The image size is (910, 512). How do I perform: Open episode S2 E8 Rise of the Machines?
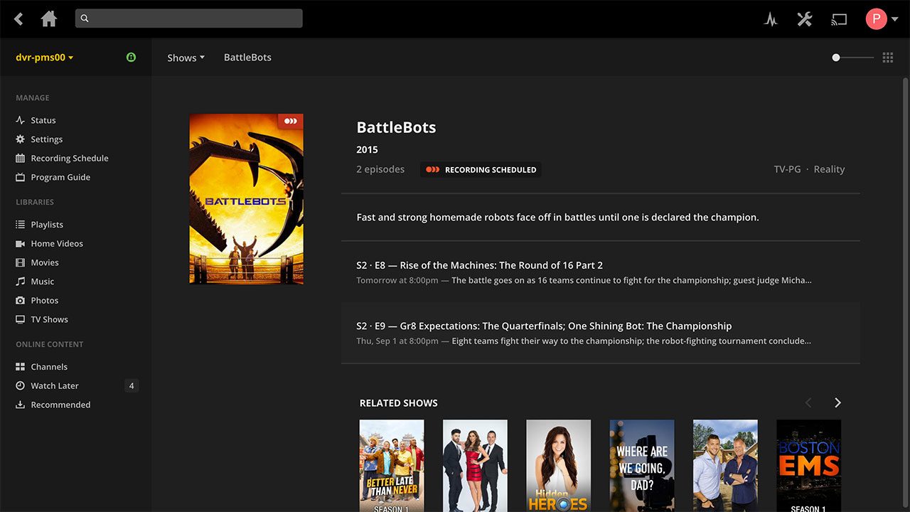click(x=600, y=272)
